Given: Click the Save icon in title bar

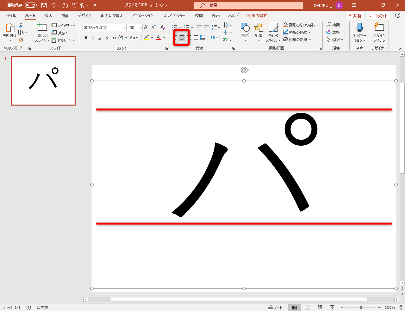Looking at the screenshot, I should 44,5.
